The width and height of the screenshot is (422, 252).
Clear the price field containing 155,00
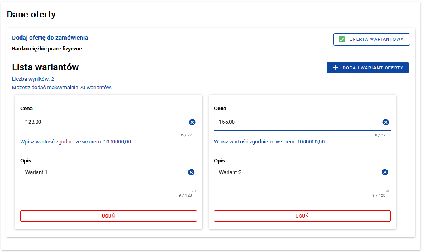pyautogui.click(x=386, y=122)
